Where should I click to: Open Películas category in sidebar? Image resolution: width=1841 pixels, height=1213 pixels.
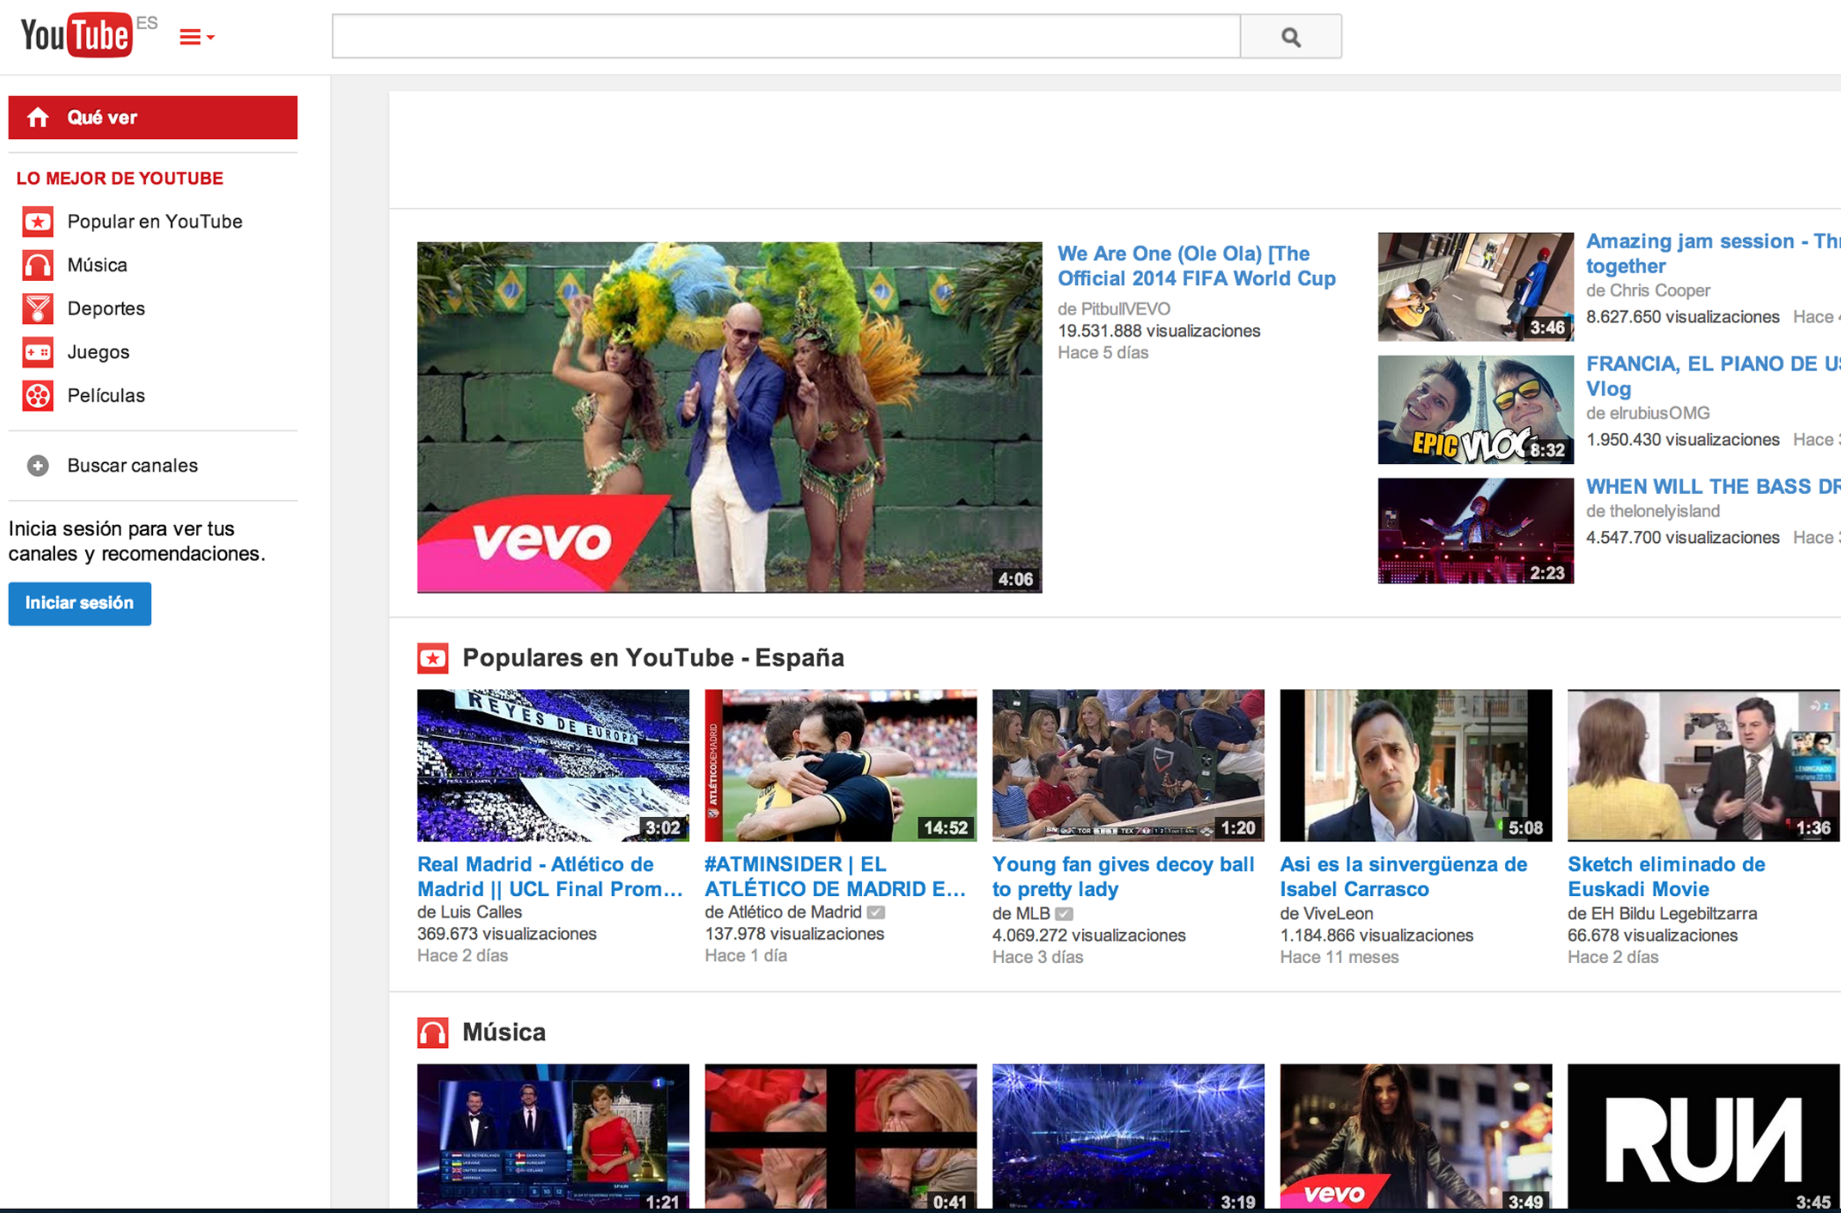[106, 396]
